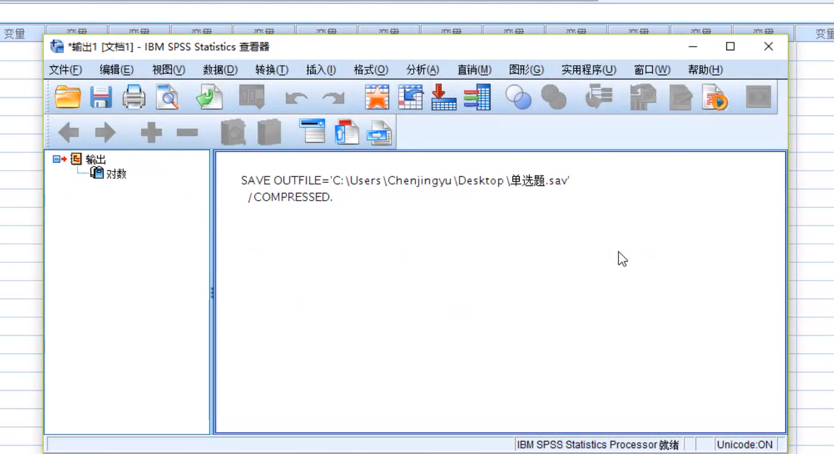This screenshot has height=454, width=834.
Task: Open print preview magnifier icon
Action: pyautogui.click(x=168, y=97)
